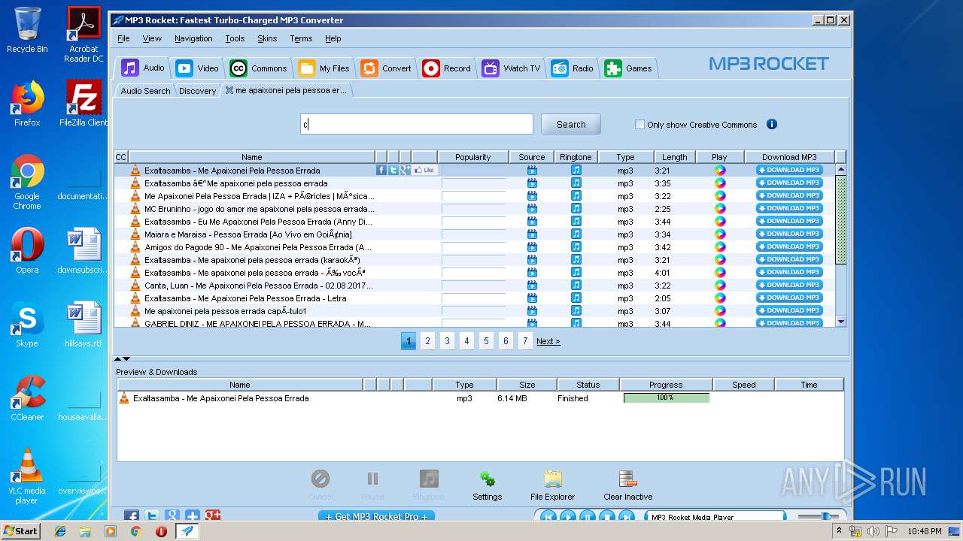Image resolution: width=963 pixels, height=541 pixels.
Task: Open the Help menu
Action: 333,38
